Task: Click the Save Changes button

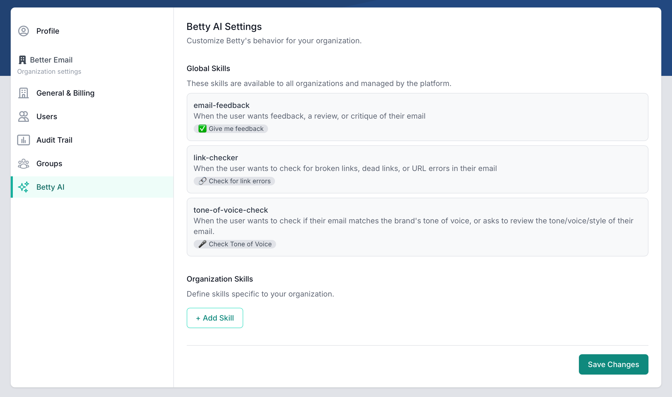Action: click(613, 364)
